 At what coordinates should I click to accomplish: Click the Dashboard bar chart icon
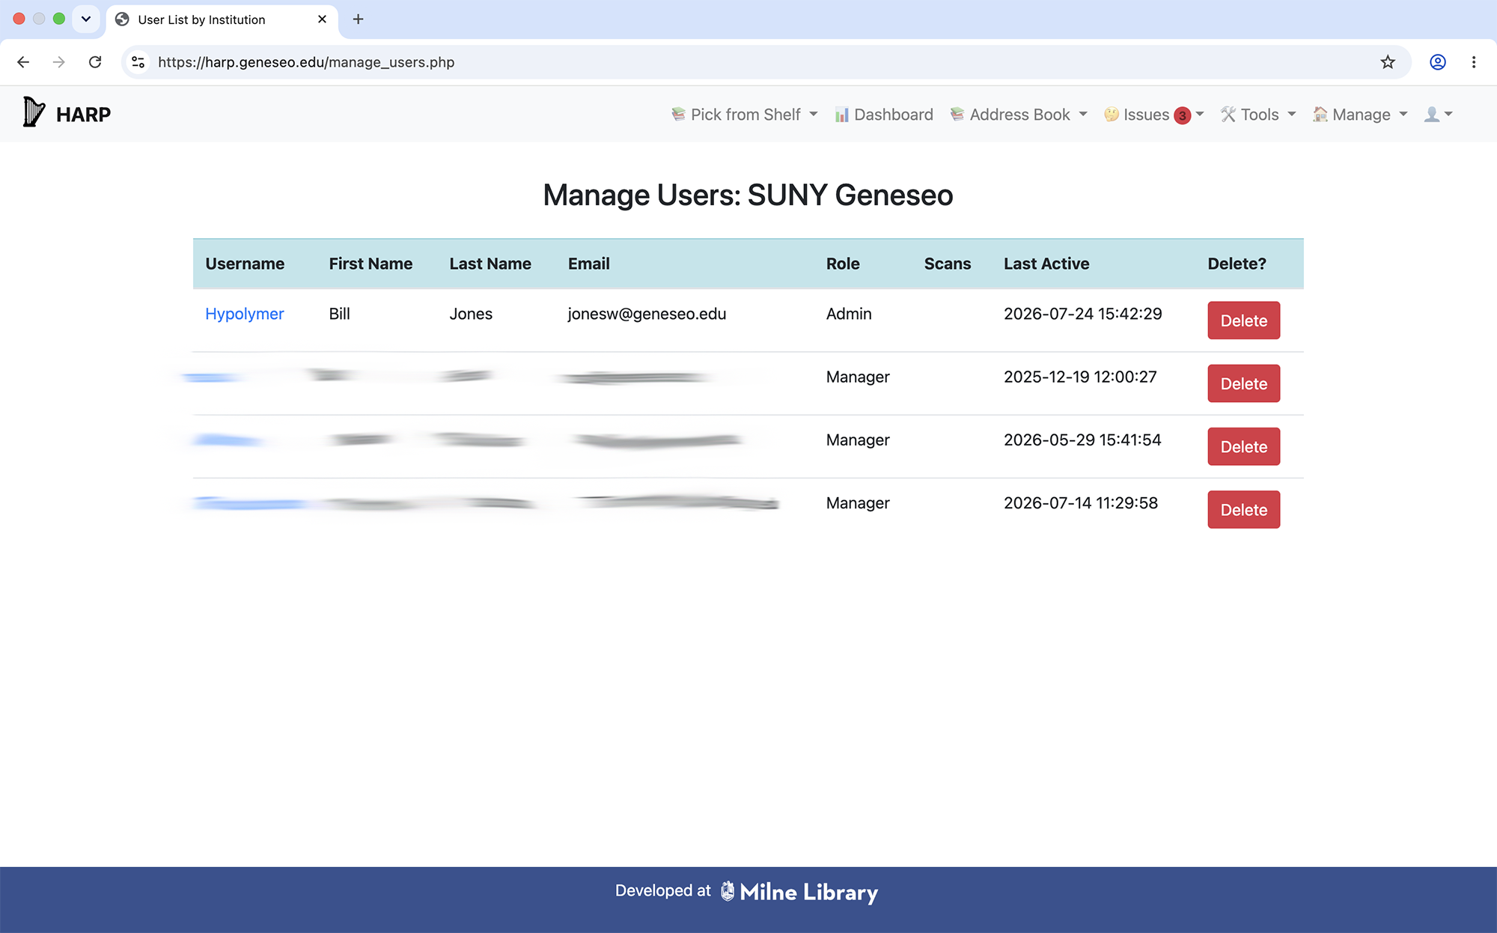pyautogui.click(x=842, y=115)
